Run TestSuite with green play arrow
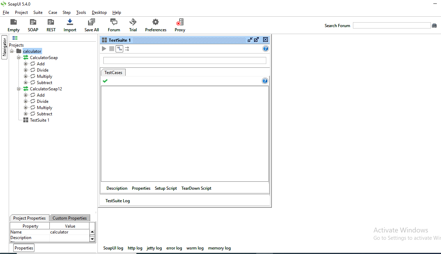This screenshot has width=441, height=254. (104, 49)
